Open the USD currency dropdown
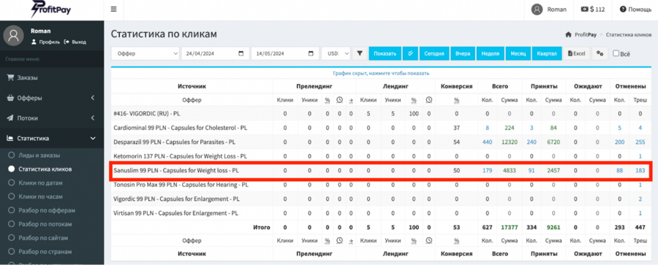The image size is (658, 265). pyautogui.click(x=336, y=54)
